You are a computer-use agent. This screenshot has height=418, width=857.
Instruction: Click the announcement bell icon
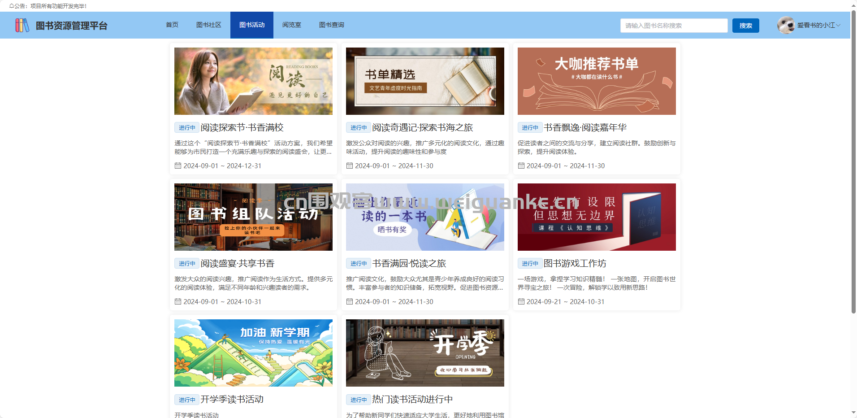[11, 6]
